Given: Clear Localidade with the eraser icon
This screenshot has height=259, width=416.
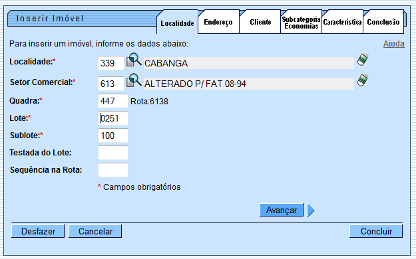Looking at the screenshot, I should click(363, 59).
